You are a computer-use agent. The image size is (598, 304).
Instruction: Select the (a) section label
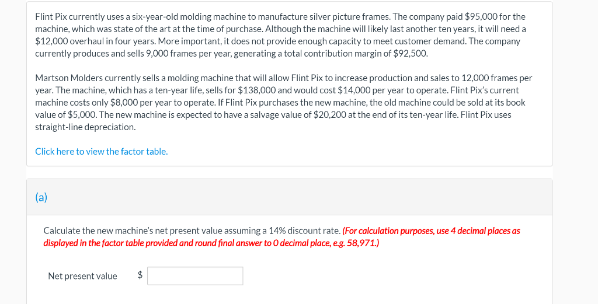tap(41, 197)
